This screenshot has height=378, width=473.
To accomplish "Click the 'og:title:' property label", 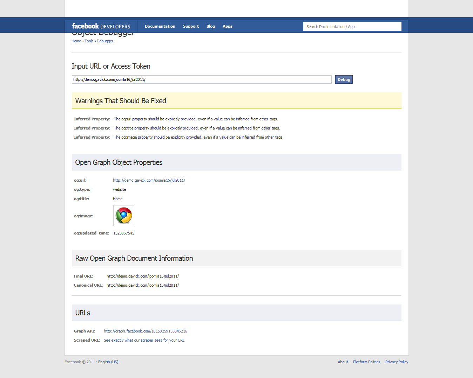I will point(82,199).
